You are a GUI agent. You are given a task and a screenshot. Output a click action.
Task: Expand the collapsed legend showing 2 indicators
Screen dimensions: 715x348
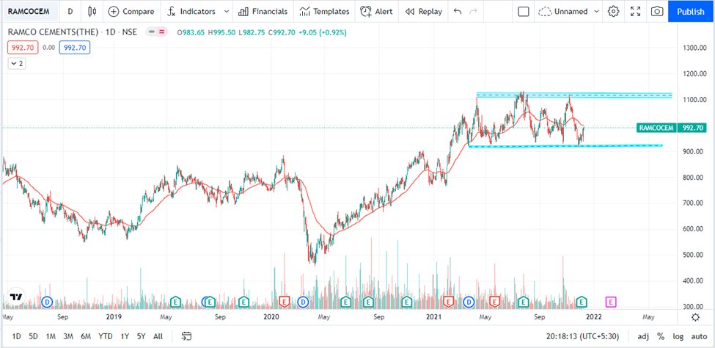coord(16,63)
